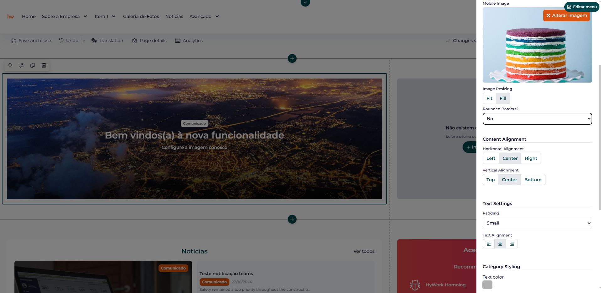Click the move section icon
Screen dimensions: 601x293
click(10, 65)
